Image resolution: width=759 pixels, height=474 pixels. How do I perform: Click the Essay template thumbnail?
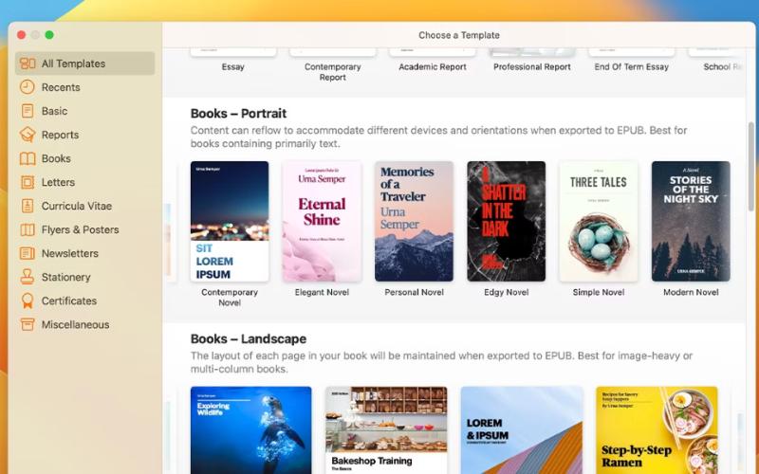pos(232,52)
